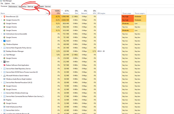Click the Remote Procedure Call service icon
The image size is (174, 114).
click(4, 83)
